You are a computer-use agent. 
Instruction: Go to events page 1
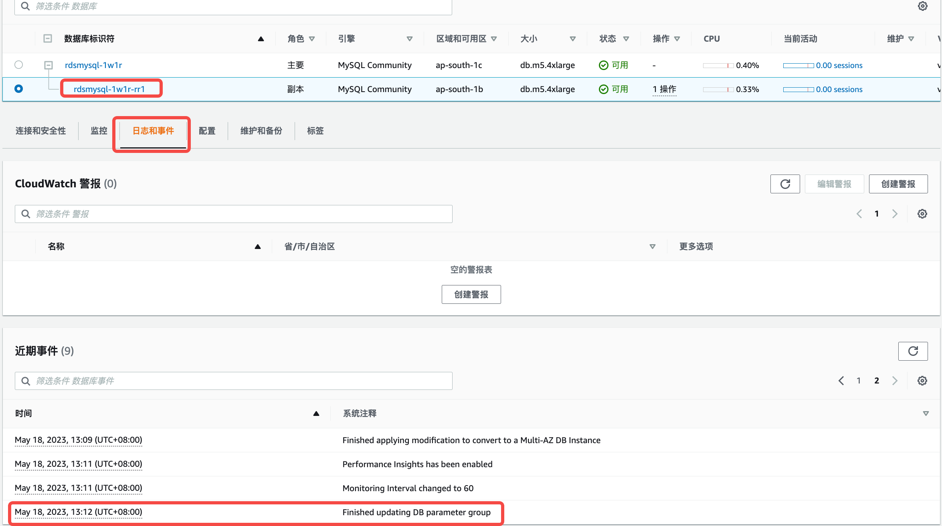(859, 381)
